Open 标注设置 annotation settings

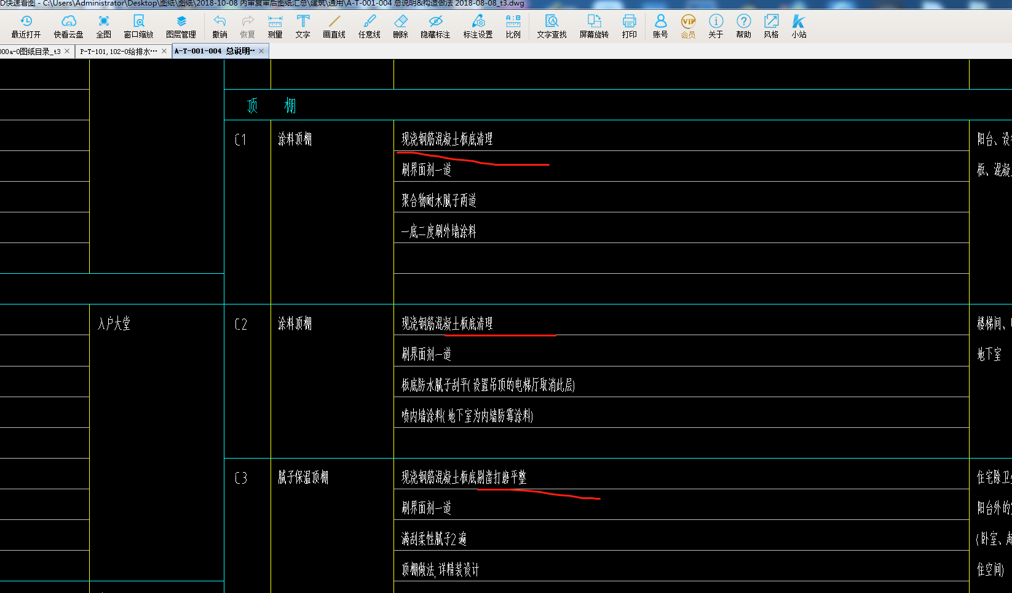(478, 27)
